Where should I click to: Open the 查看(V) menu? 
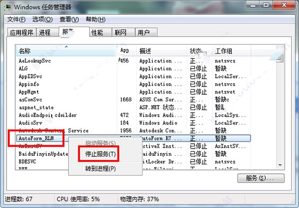point(69,19)
